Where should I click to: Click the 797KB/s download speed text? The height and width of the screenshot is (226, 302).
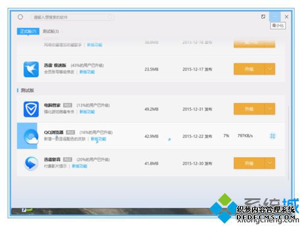245,136
